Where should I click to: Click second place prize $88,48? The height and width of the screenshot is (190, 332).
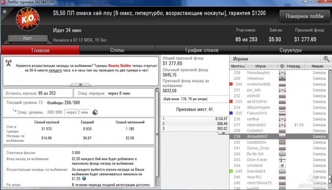coord(222,123)
